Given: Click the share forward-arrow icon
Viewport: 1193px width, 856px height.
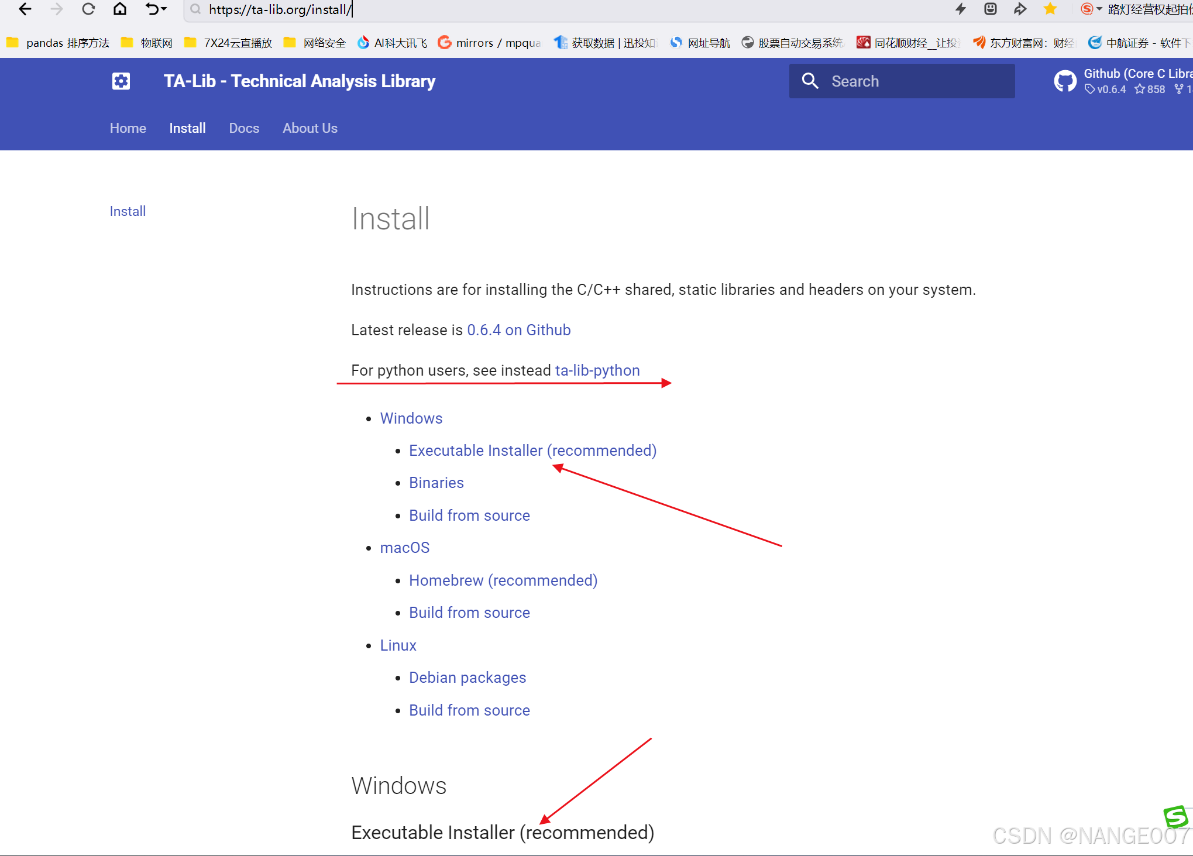Looking at the screenshot, I should pos(1020,9).
